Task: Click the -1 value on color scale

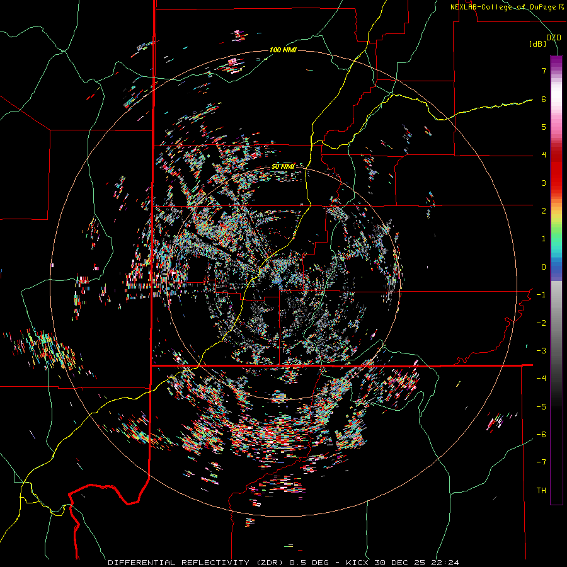Action: 541,295
